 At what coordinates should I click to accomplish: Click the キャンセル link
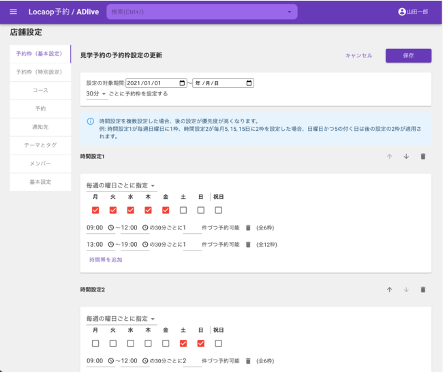[358, 56]
